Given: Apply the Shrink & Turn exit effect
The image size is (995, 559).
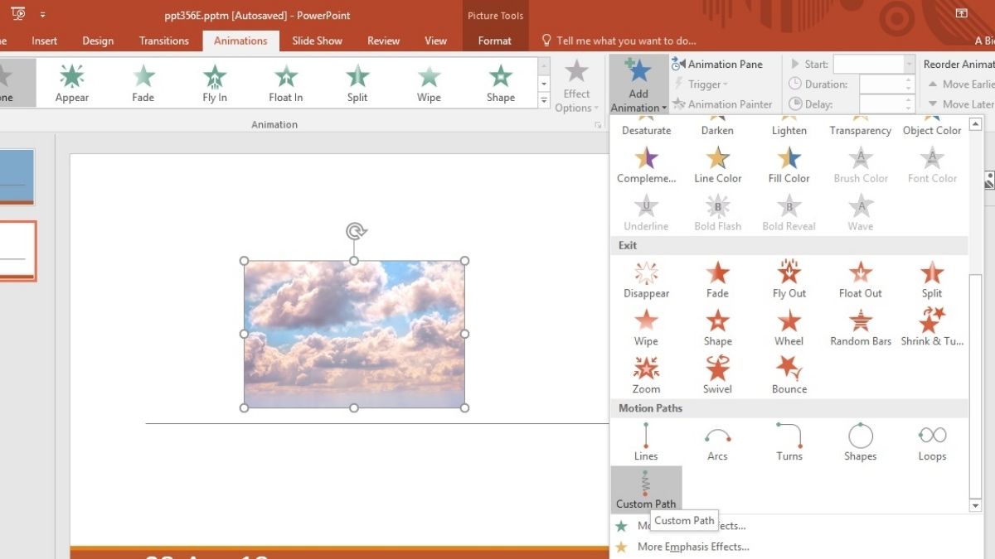Looking at the screenshot, I should (931, 325).
